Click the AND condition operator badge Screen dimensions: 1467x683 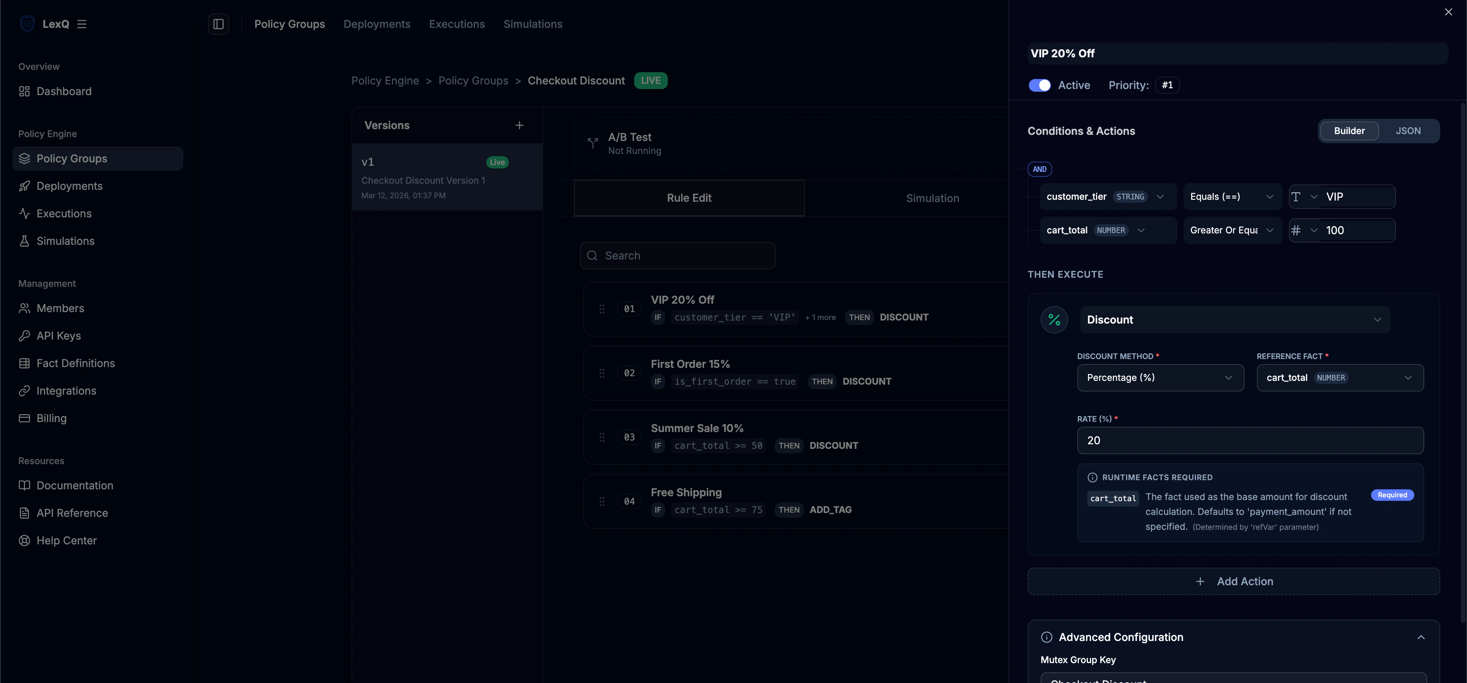(x=1039, y=169)
